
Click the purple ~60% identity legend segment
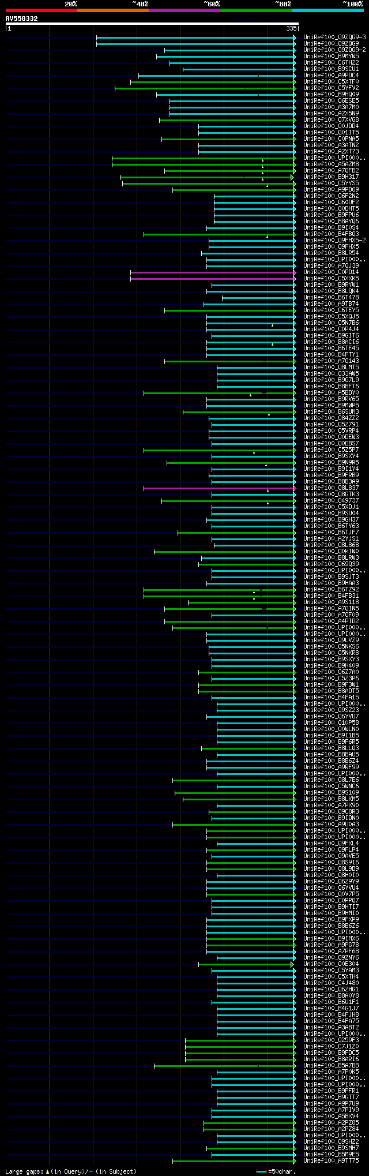(x=184, y=10)
